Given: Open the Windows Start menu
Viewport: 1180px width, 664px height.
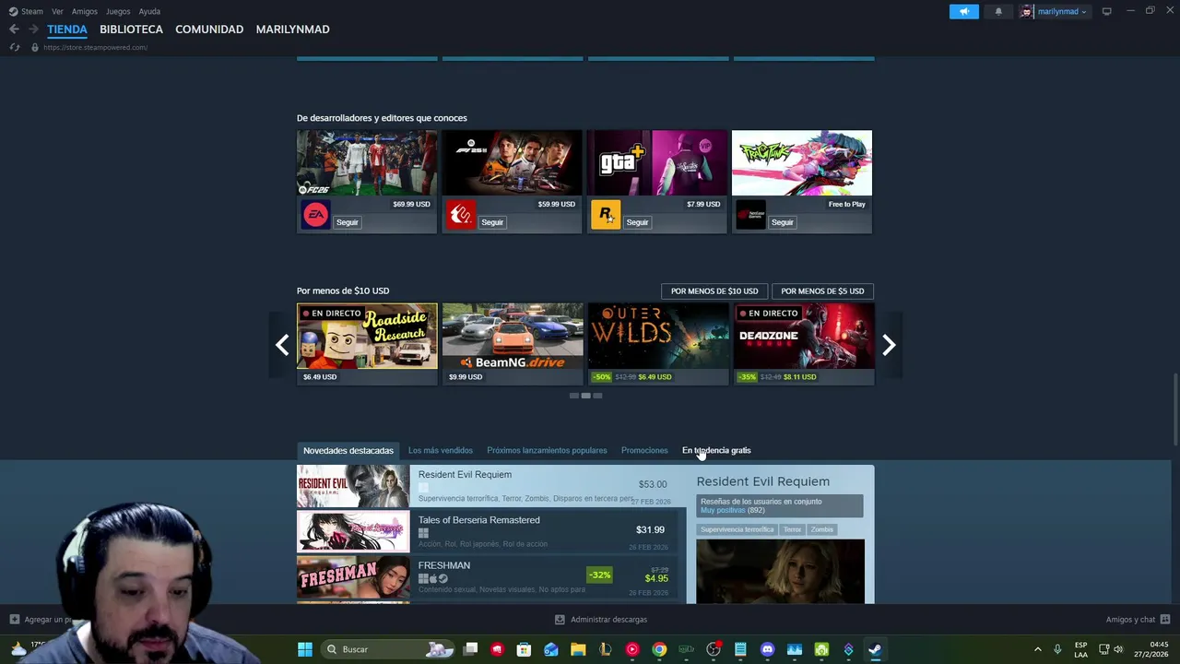Looking at the screenshot, I should 305,649.
